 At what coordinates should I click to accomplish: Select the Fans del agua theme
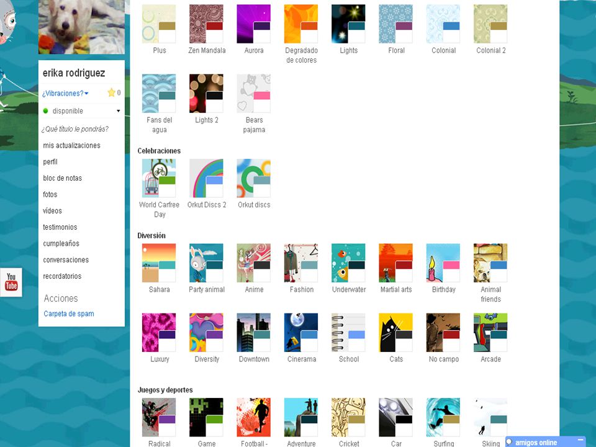(x=159, y=94)
